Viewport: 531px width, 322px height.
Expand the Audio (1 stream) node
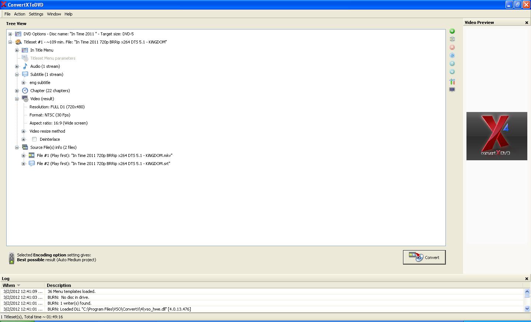(x=17, y=66)
